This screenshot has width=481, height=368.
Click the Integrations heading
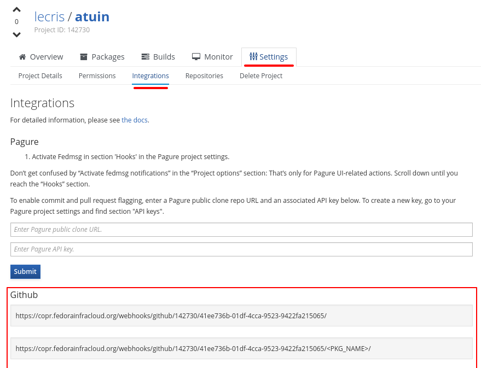tap(42, 103)
